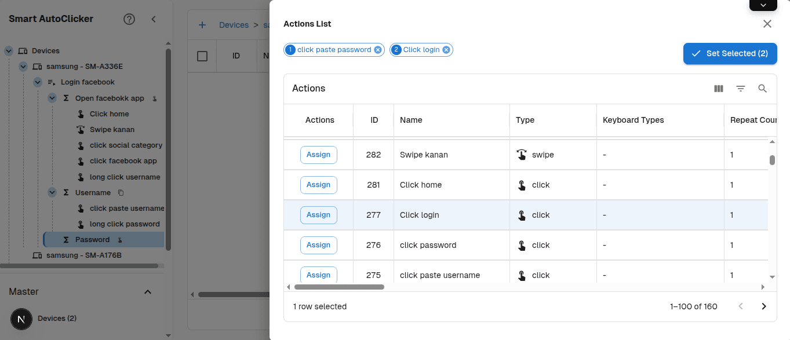
Task: Remove the 'click paste password' chip
Action: point(378,50)
